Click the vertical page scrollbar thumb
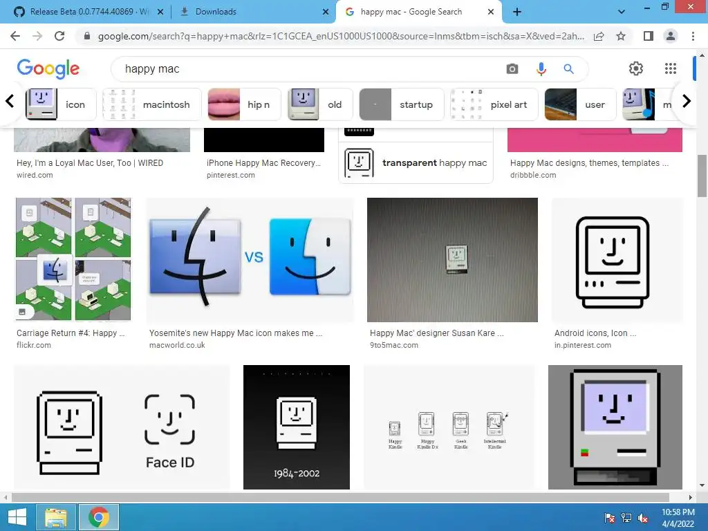Image resolution: width=708 pixels, height=531 pixels. pos(702,176)
